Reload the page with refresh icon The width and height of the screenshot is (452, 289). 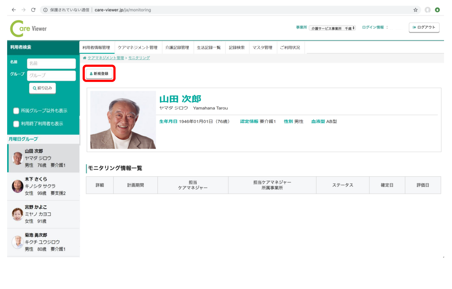[x=33, y=10]
